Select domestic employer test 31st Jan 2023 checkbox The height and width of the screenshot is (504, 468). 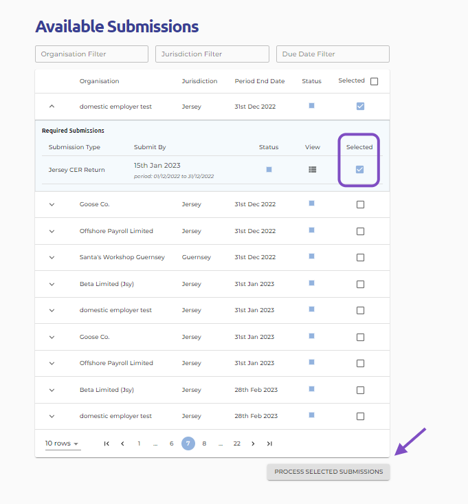tap(360, 311)
